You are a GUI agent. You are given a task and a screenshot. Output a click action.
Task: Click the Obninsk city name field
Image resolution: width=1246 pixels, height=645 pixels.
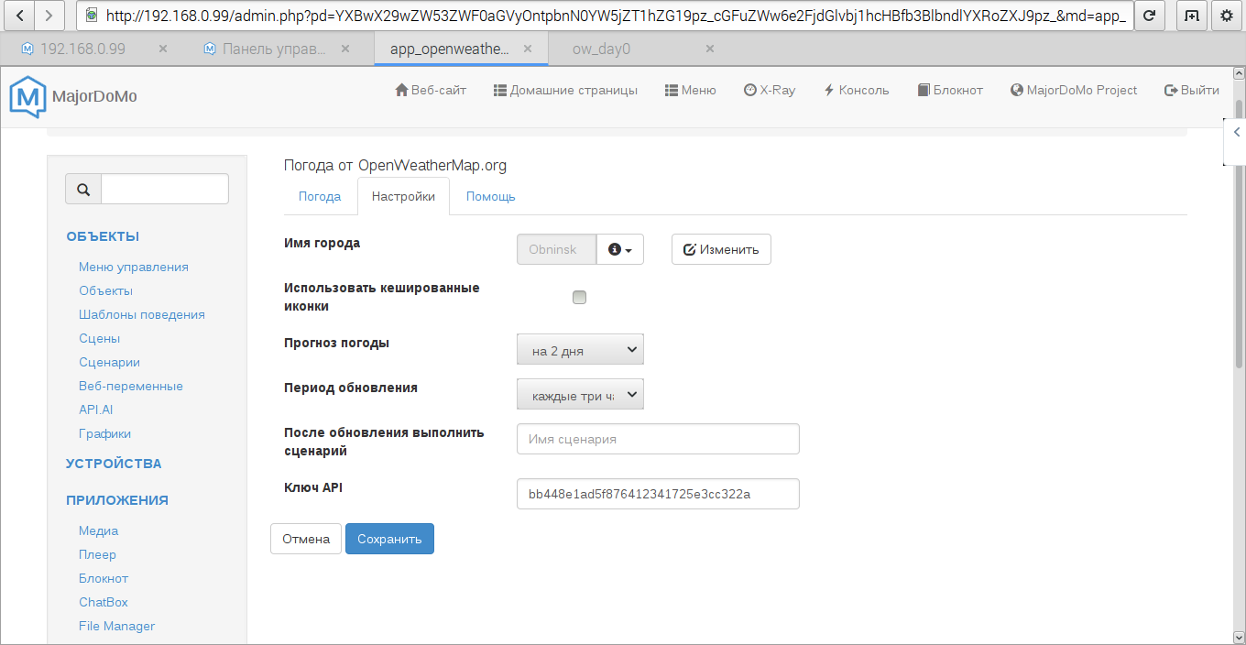tap(556, 249)
